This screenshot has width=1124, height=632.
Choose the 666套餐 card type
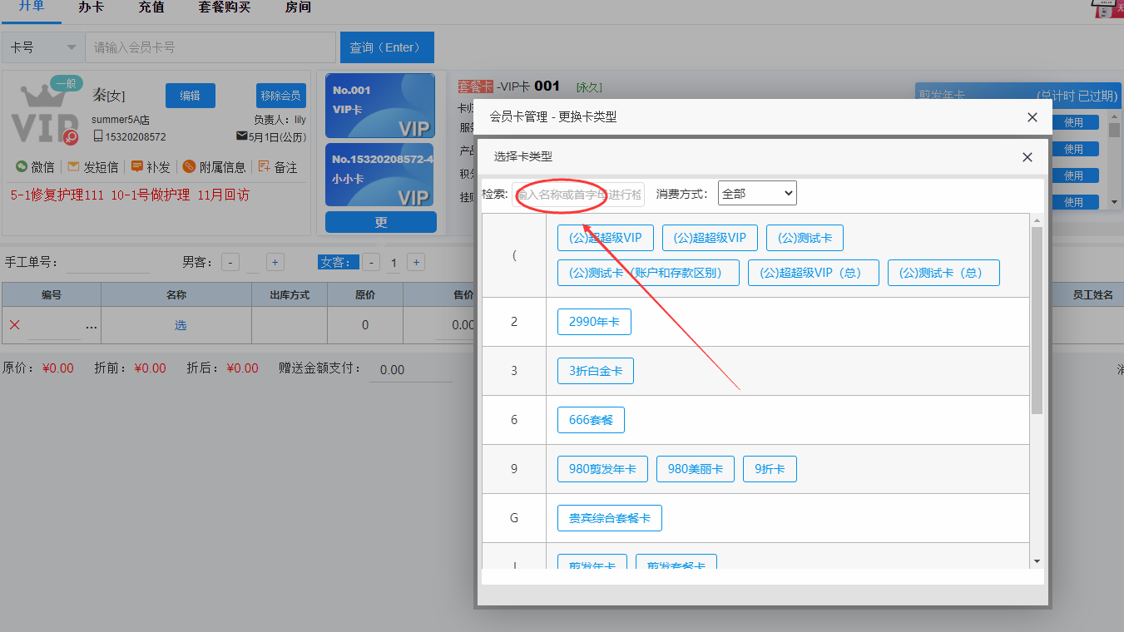point(591,420)
